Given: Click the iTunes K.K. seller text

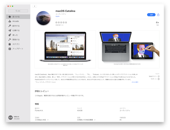Looking at the screenshot, I should 39,110.
